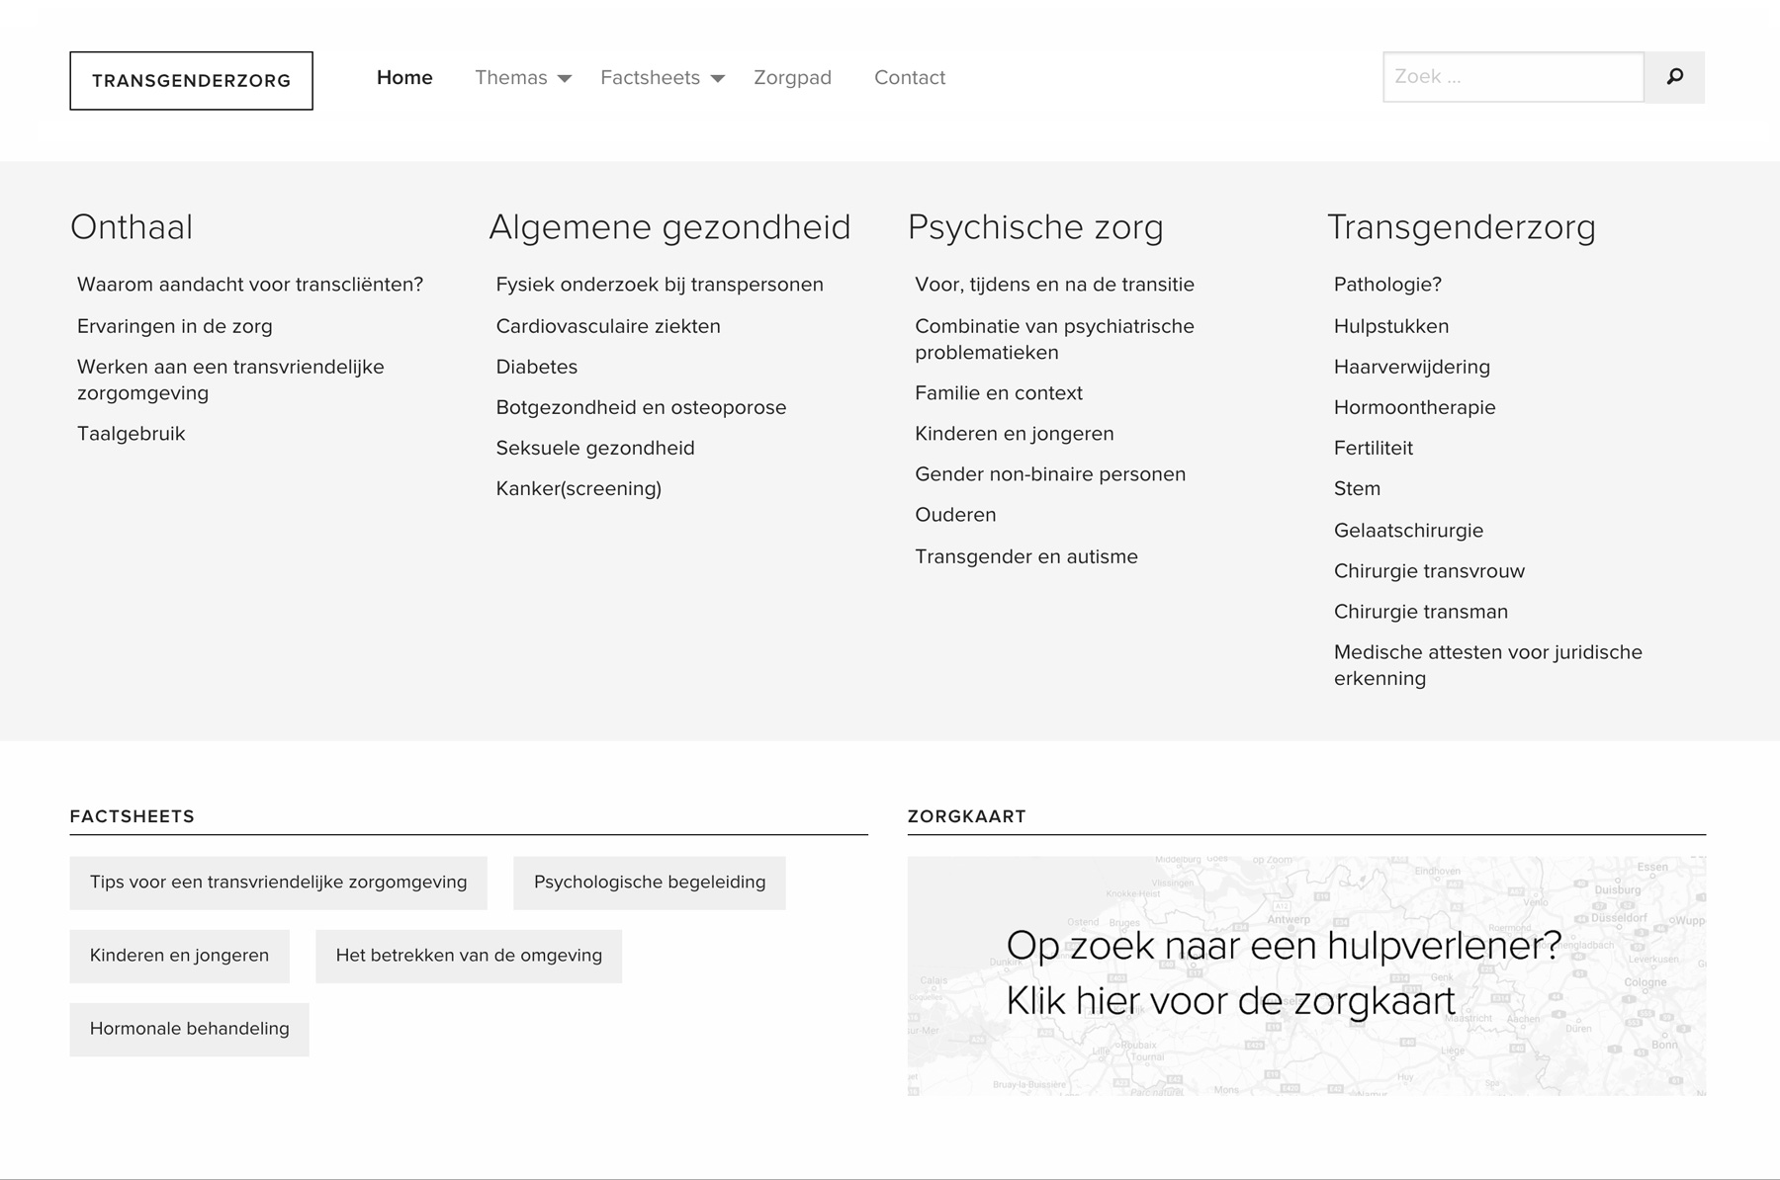This screenshot has width=1780, height=1180.
Task: Open 'Botgezondheid en osteoporose' link
Action: pos(642,407)
